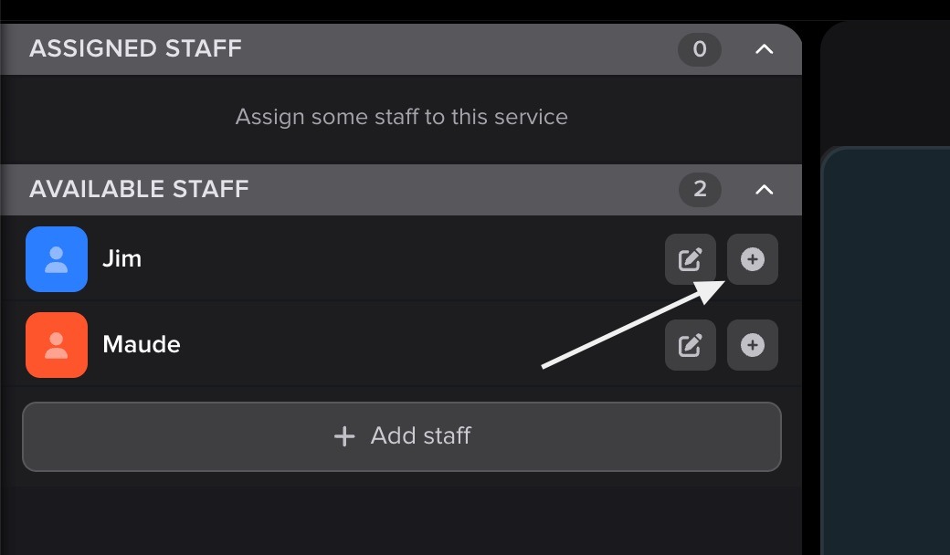The width and height of the screenshot is (950, 555).
Task: Click Maude's orange avatar icon
Action: [57, 345]
